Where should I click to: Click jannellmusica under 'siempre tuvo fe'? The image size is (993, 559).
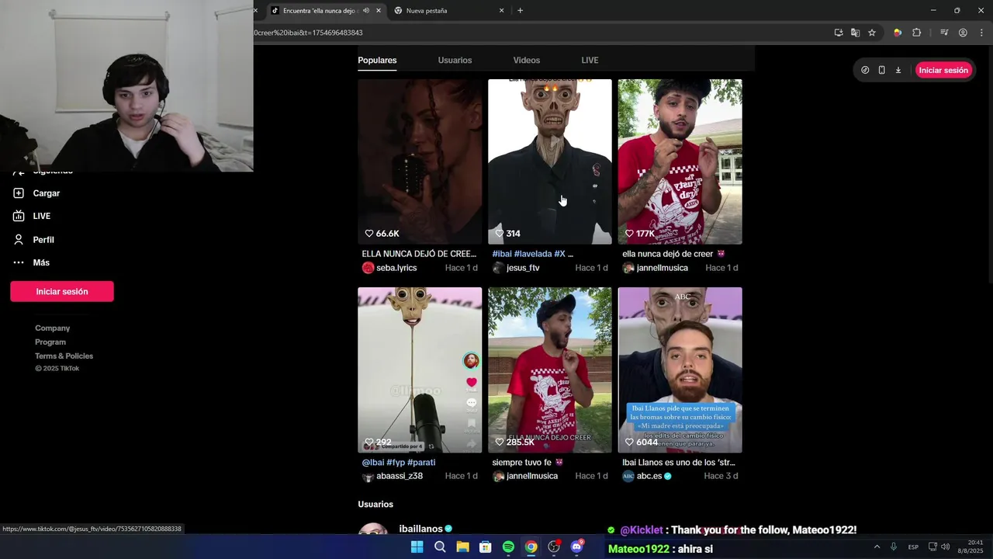coord(532,476)
